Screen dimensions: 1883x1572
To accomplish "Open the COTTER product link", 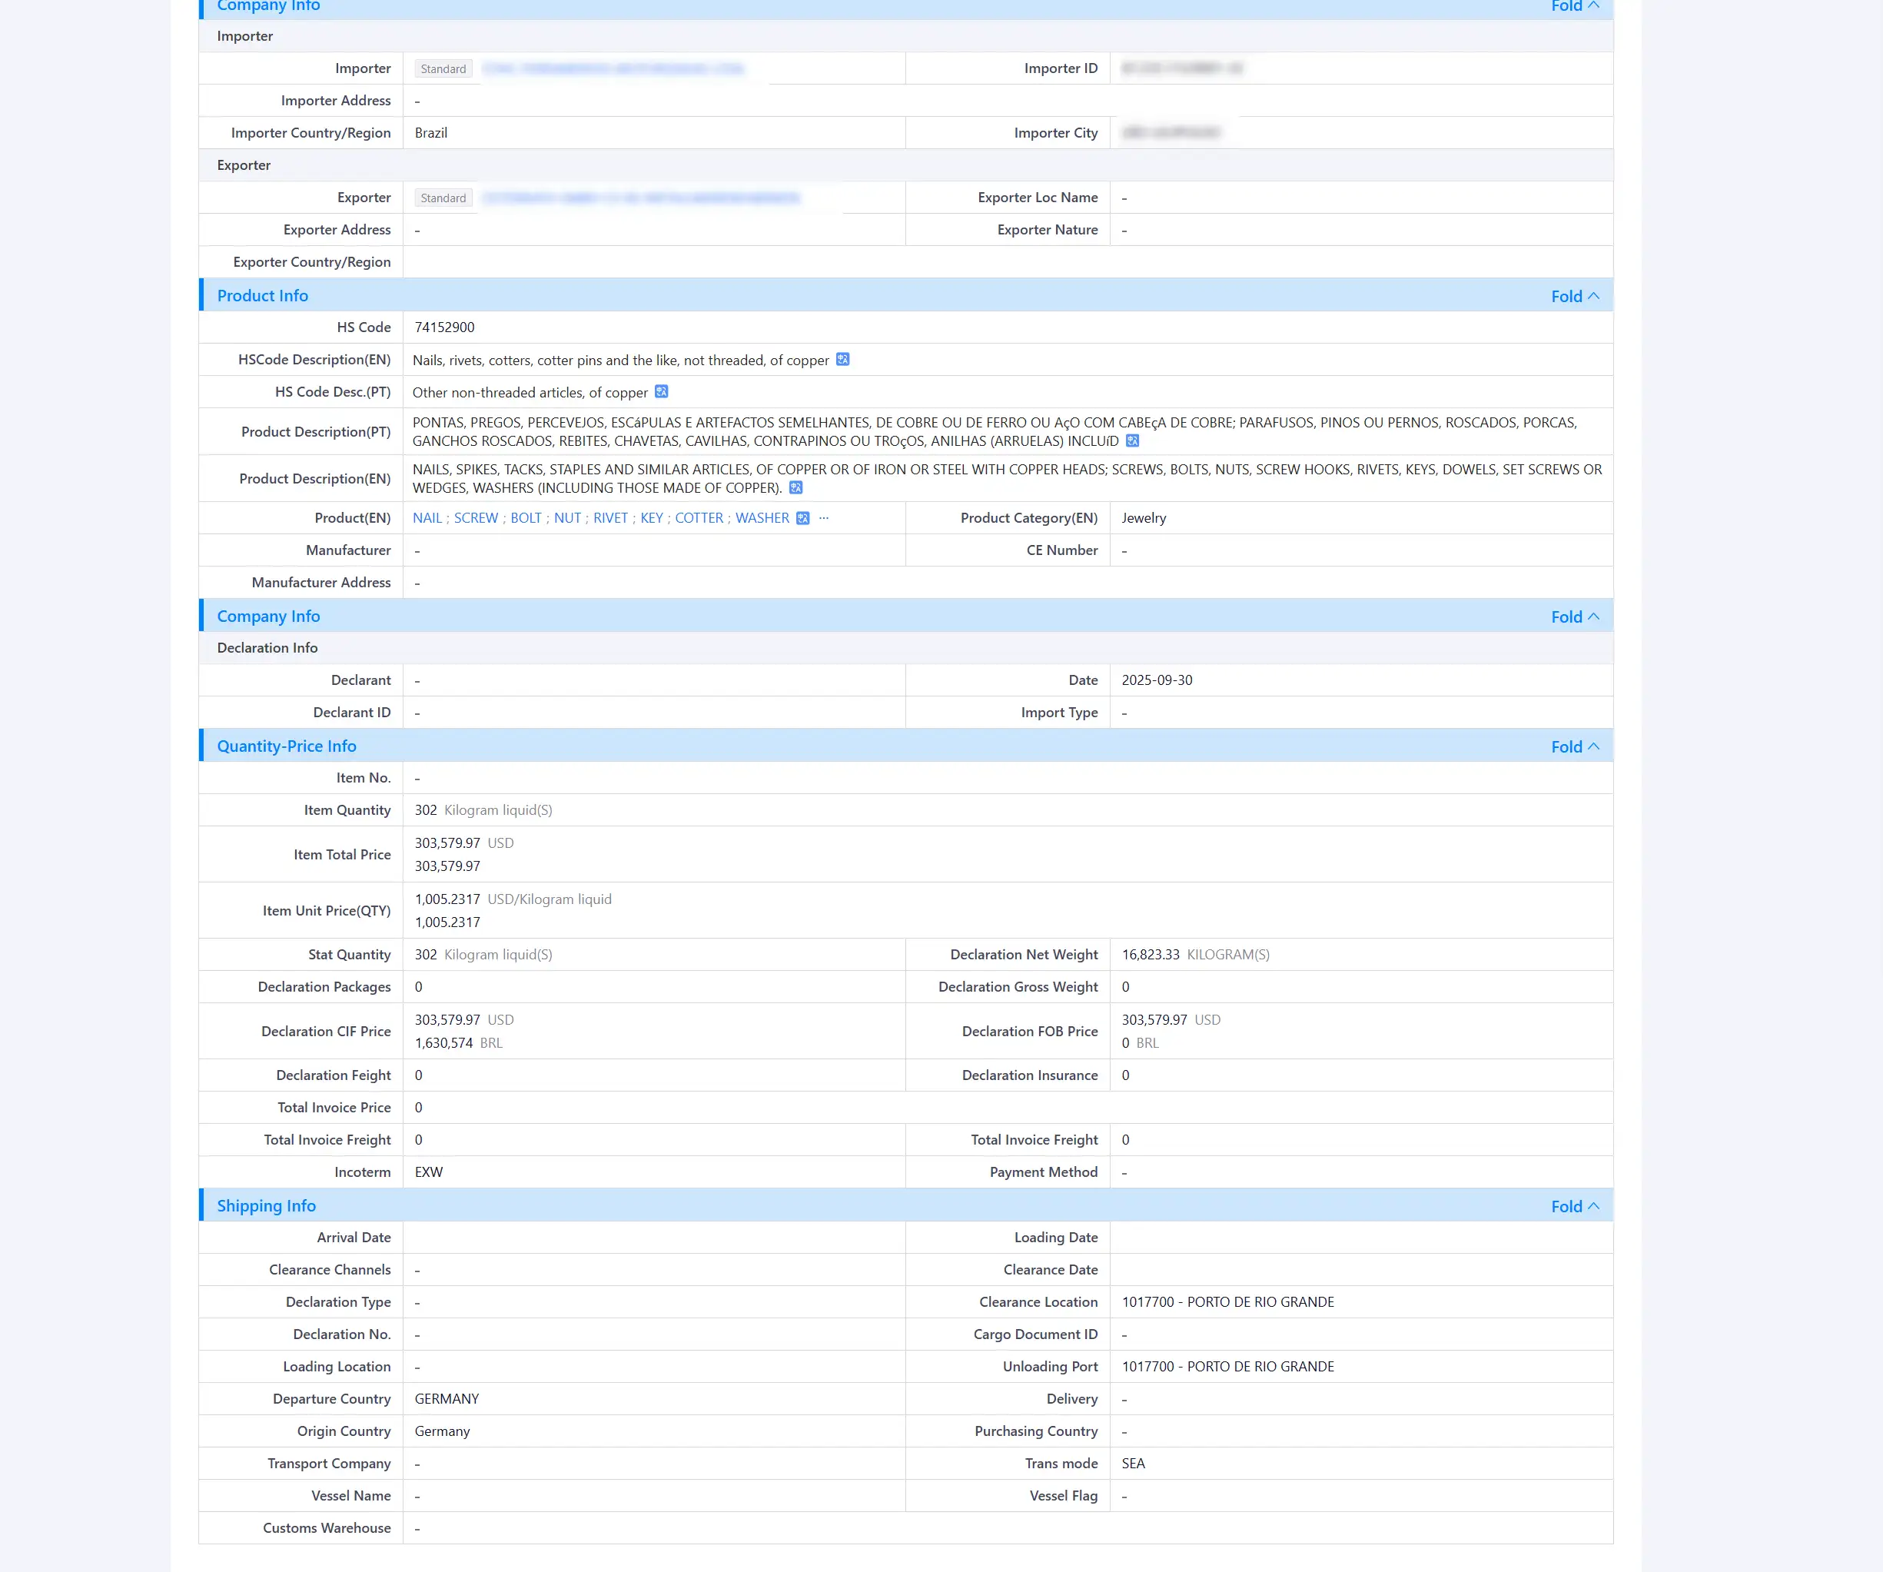I will [699, 518].
